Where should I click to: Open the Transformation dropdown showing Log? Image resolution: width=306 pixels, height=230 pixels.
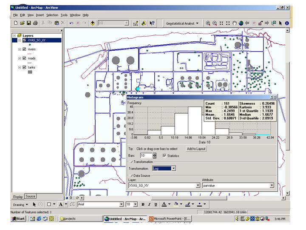click(x=173, y=168)
